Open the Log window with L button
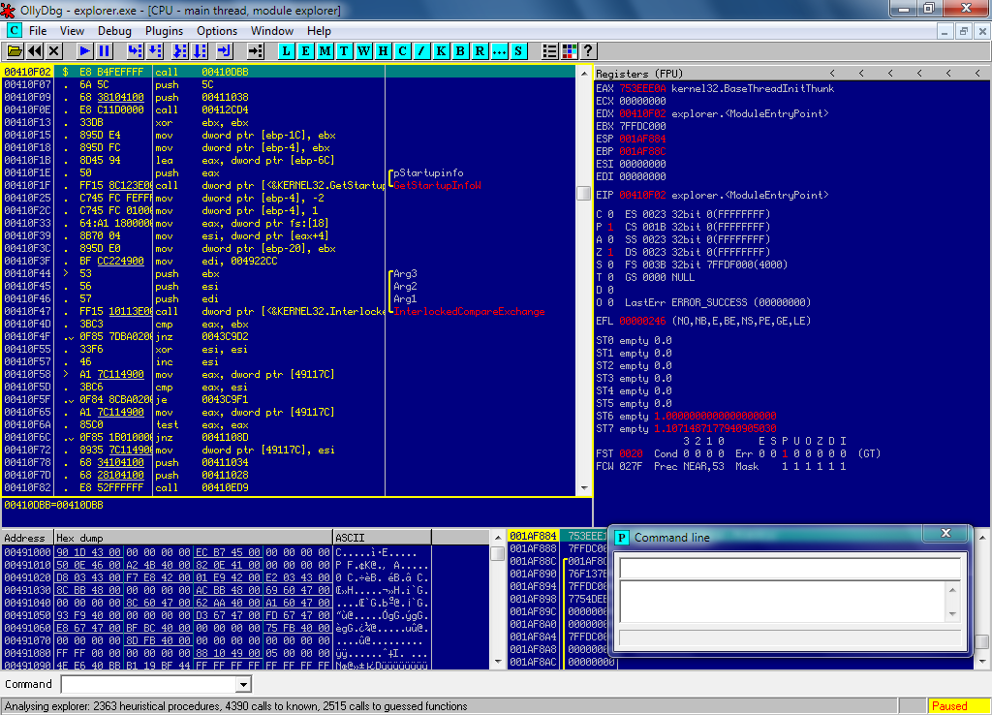Viewport: 992px width, 715px height. [286, 51]
